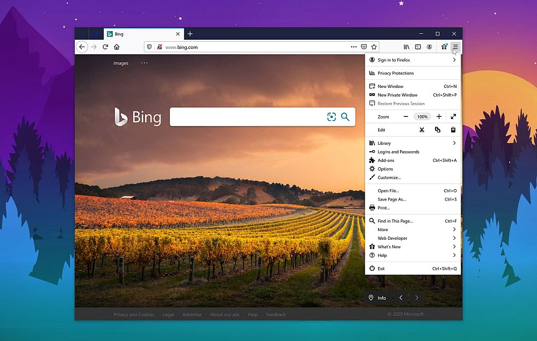Toggle full screen with the arrows icon
Image resolution: width=537 pixels, height=341 pixels.
click(453, 116)
